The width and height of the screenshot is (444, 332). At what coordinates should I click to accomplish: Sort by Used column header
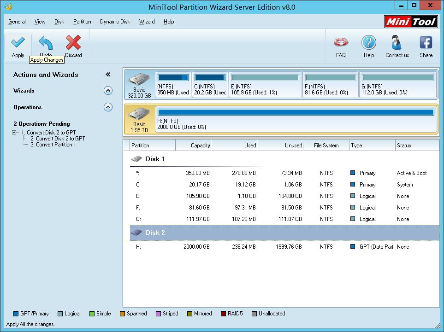[234, 146]
